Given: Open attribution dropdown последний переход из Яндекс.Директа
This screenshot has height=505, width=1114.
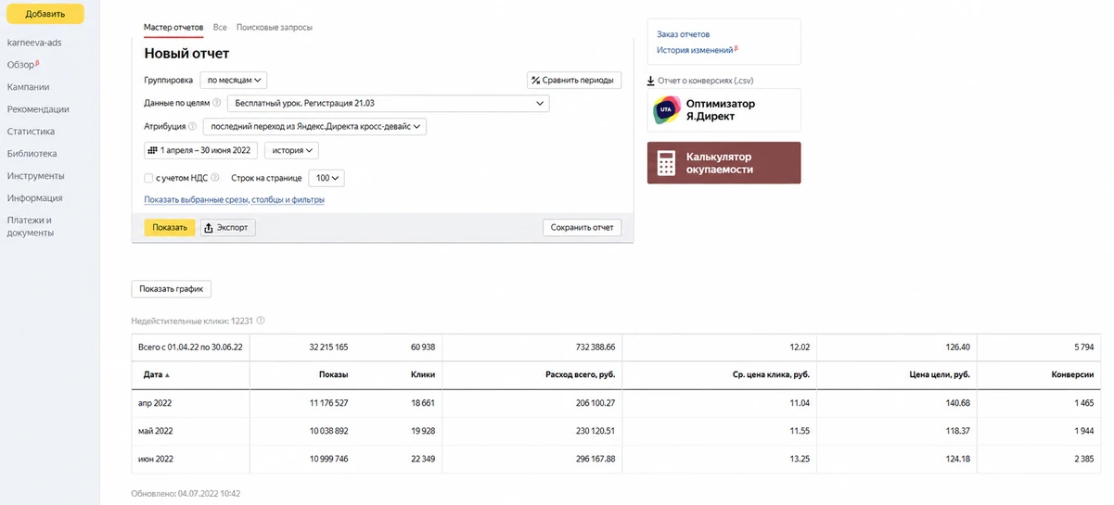Looking at the screenshot, I should pyautogui.click(x=314, y=127).
